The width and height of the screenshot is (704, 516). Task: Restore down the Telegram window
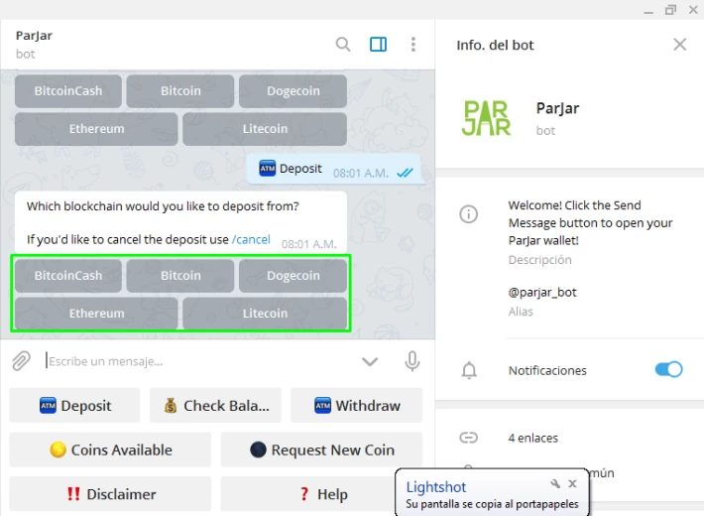pyautogui.click(x=670, y=10)
